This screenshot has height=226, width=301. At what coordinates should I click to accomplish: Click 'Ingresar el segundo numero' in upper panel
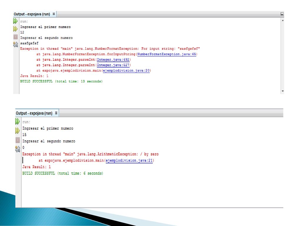tap(46, 38)
